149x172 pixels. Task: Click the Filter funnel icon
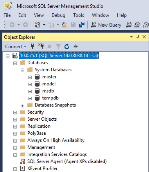pos(58,47)
